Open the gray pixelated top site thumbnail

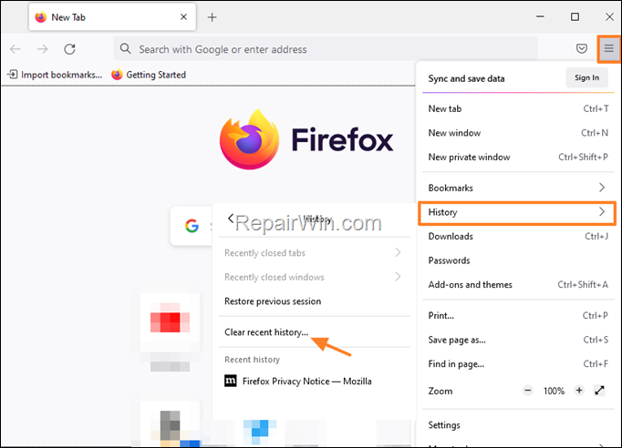tap(170, 423)
